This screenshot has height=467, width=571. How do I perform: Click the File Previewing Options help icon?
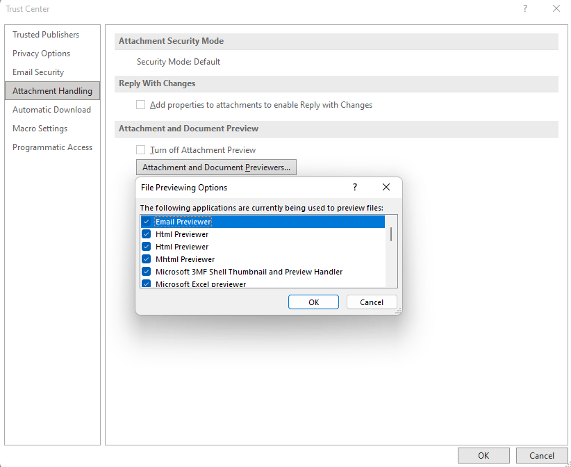(x=354, y=187)
